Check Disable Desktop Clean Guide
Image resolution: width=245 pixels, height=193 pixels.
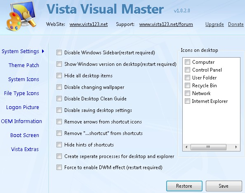coord(59,98)
